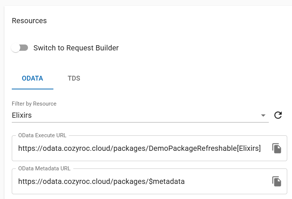Select the Elixirs value in the resource filter
The height and width of the screenshot is (199, 292).
pyautogui.click(x=22, y=115)
